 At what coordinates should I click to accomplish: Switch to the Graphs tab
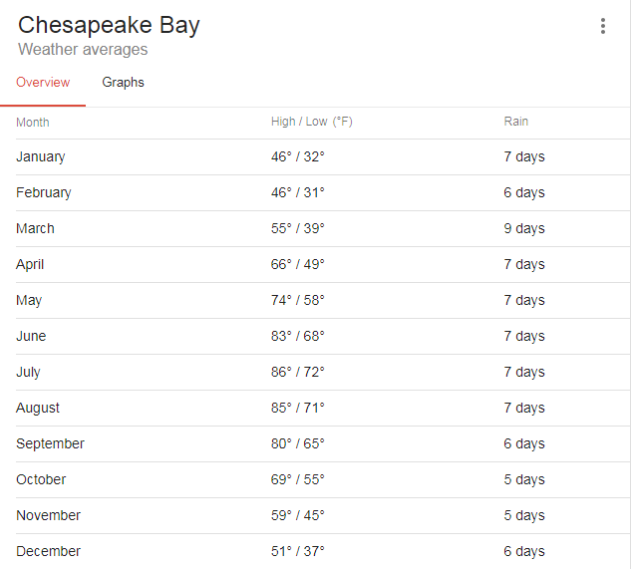(x=123, y=83)
